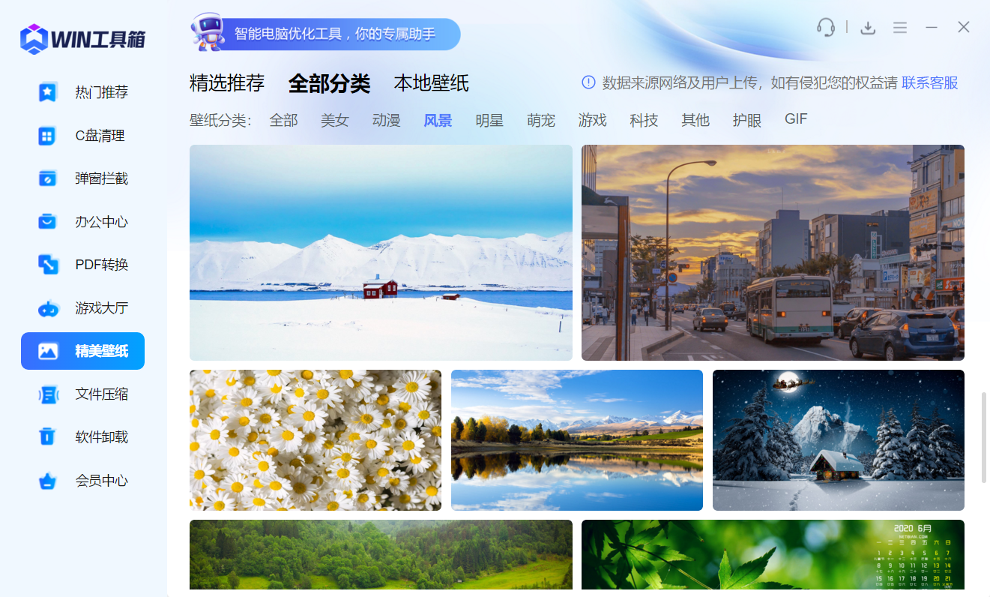Go to 软件卸载 trash icon
The height and width of the screenshot is (597, 990).
[48, 437]
